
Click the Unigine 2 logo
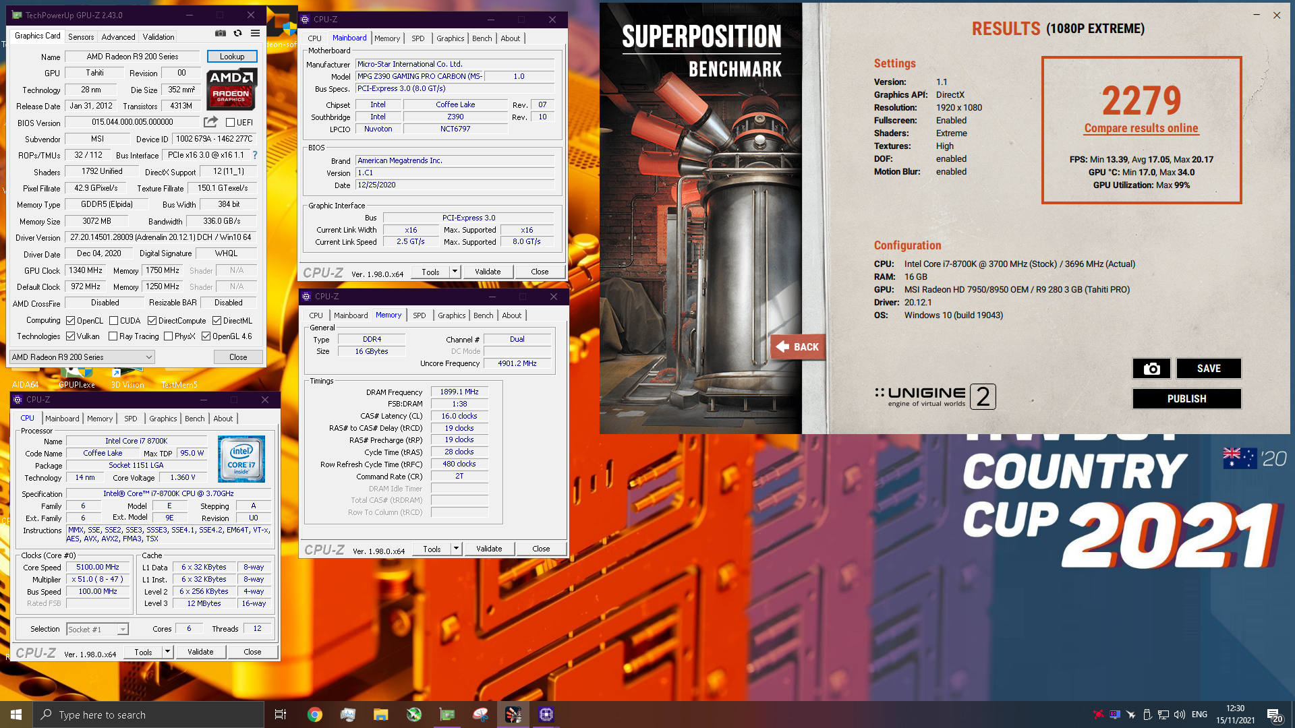click(936, 396)
